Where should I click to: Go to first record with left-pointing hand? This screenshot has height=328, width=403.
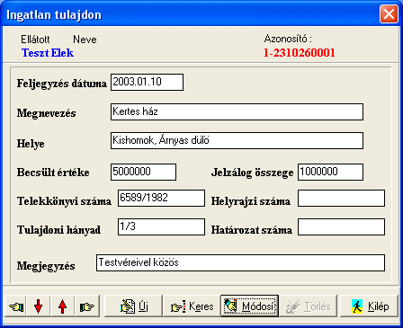(16, 306)
